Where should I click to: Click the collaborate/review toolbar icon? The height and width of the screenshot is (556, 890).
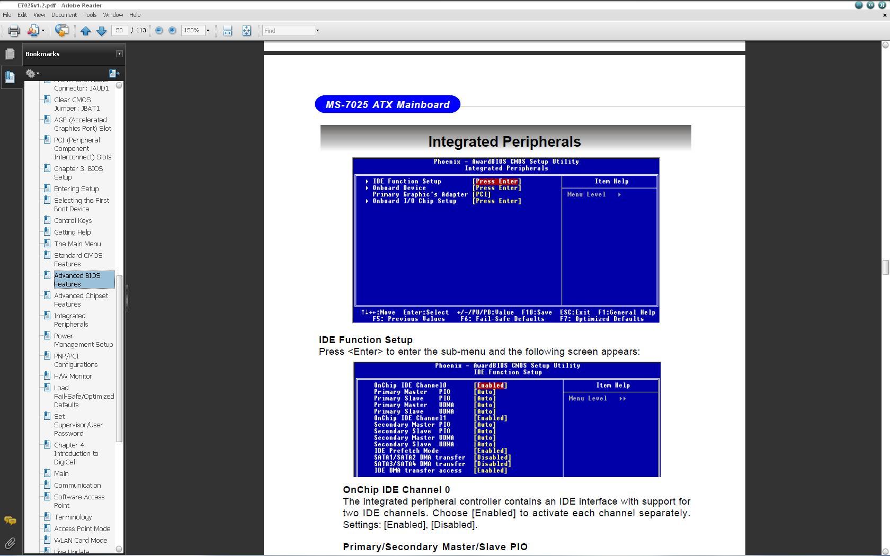(61, 31)
